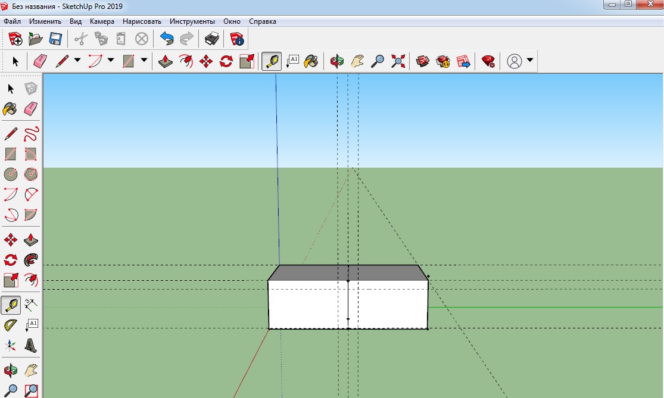Toggle the highlighted Tape Measure in the left palette
The image size is (664, 398).
(11, 305)
